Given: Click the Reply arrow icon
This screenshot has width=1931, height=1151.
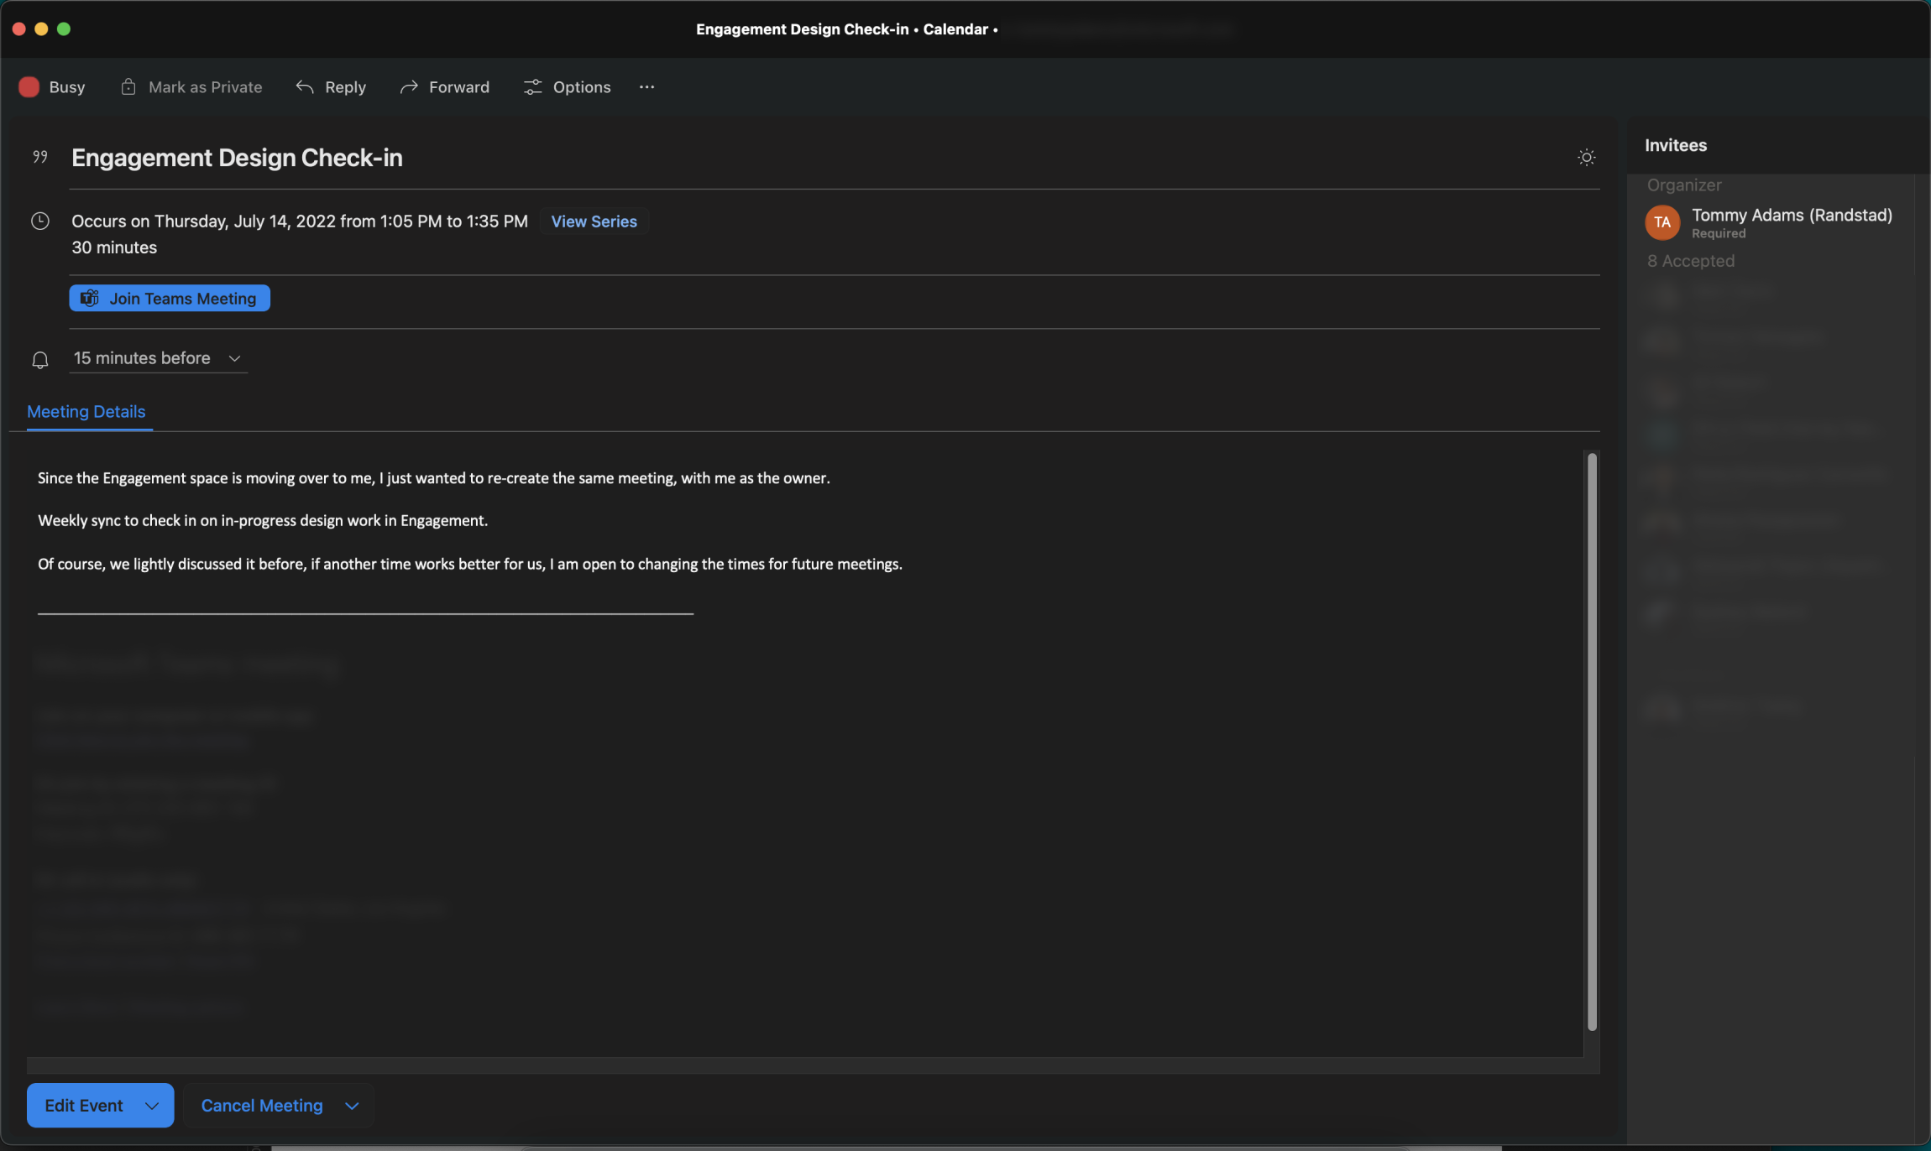Looking at the screenshot, I should (305, 87).
